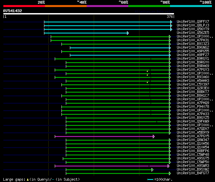
Task: Click UniRef100_B9RA69 label
Action: 193,66
